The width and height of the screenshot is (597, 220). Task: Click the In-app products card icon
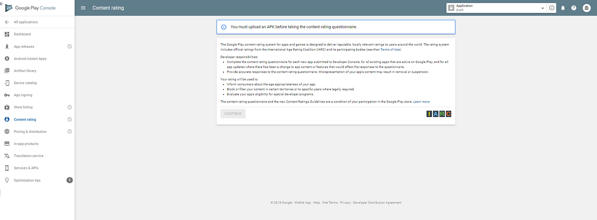point(7,144)
